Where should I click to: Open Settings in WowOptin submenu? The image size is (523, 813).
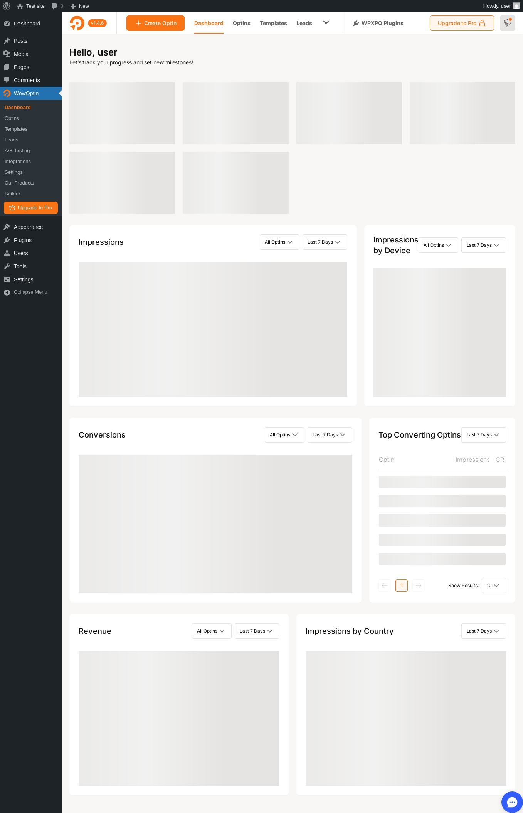[13, 172]
